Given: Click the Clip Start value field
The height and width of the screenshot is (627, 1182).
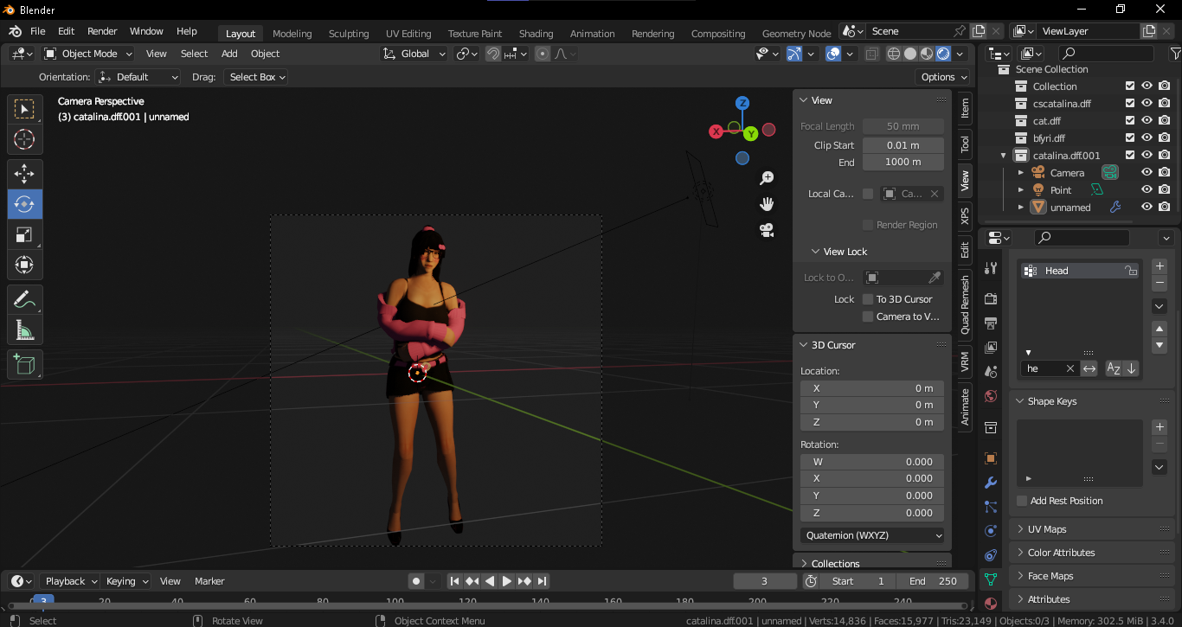Looking at the screenshot, I should 903,145.
